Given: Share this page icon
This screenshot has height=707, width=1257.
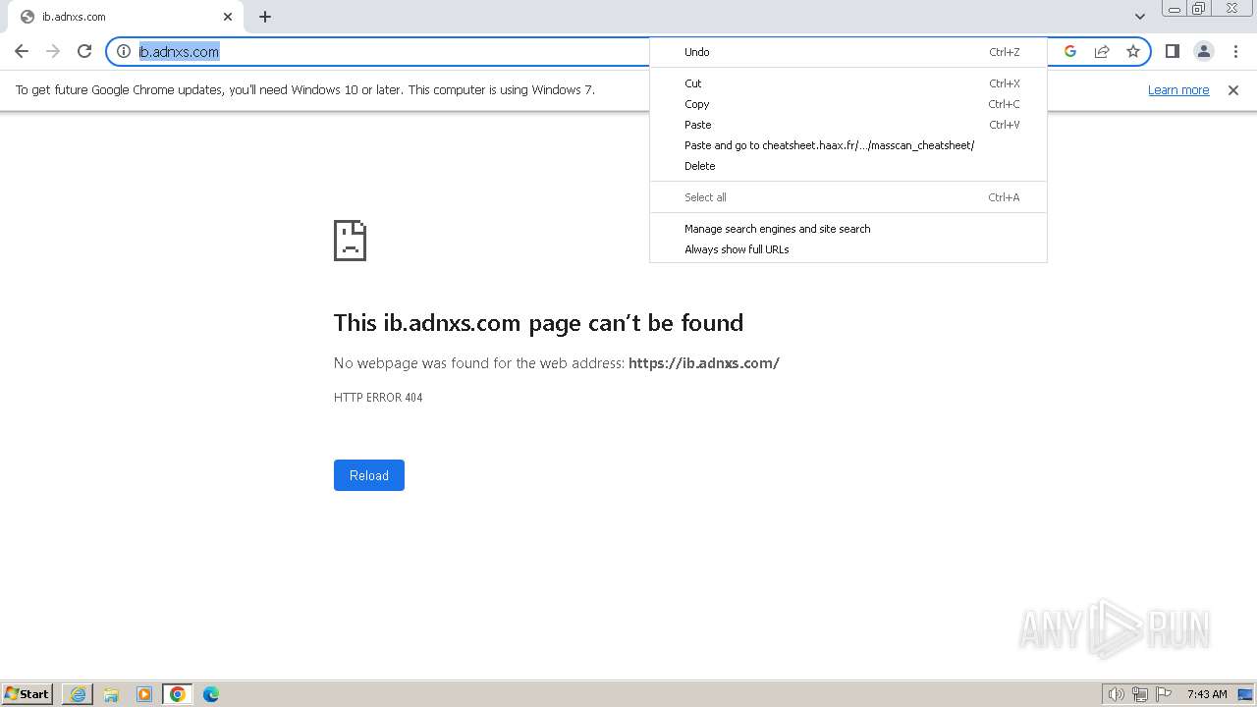Looking at the screenshot, I should point(1102,51).
